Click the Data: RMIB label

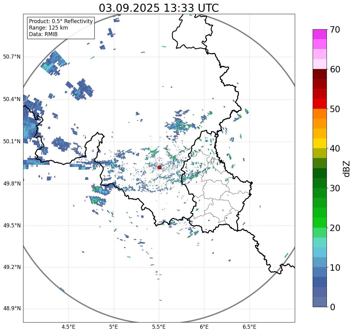(43, 34)
